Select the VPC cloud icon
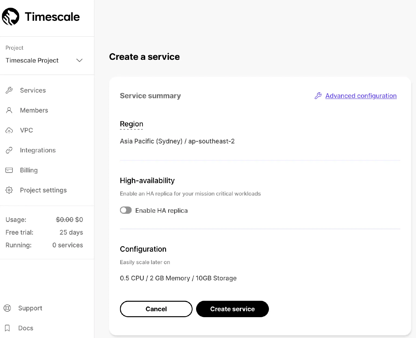The width and height of the screenshot is (416, 338). click(9, 130)
